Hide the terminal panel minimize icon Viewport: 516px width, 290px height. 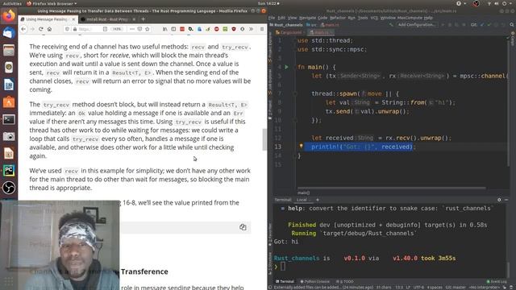(x=506, y=200)
